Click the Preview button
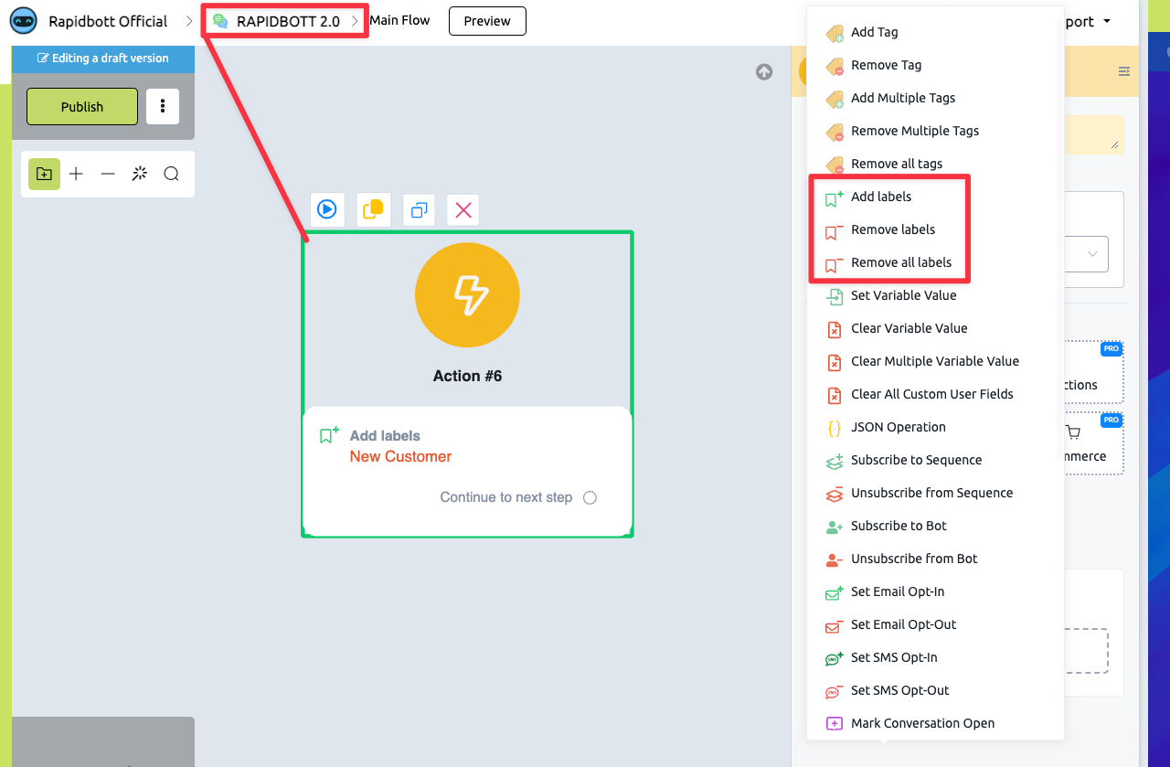Image resolution: width=1170 pixels, height=767 pixels. point(487,21)
